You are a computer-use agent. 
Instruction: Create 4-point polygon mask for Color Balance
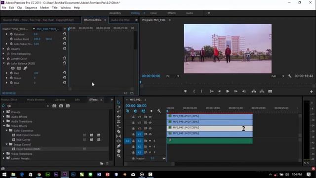tap(19, 68)
